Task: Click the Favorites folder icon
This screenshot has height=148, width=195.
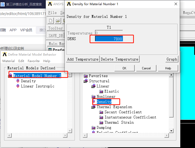Action: tap(85, 76)
